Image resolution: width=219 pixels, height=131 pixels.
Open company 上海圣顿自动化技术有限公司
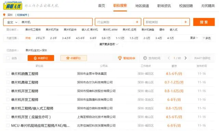click(x=96, y=117)
